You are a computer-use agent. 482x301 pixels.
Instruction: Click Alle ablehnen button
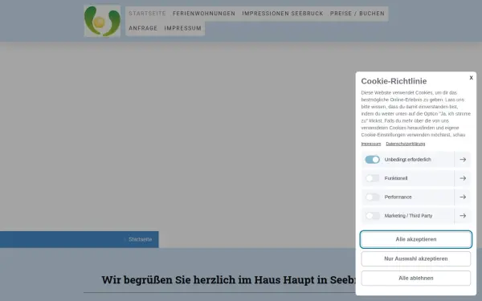coord(416,278)
